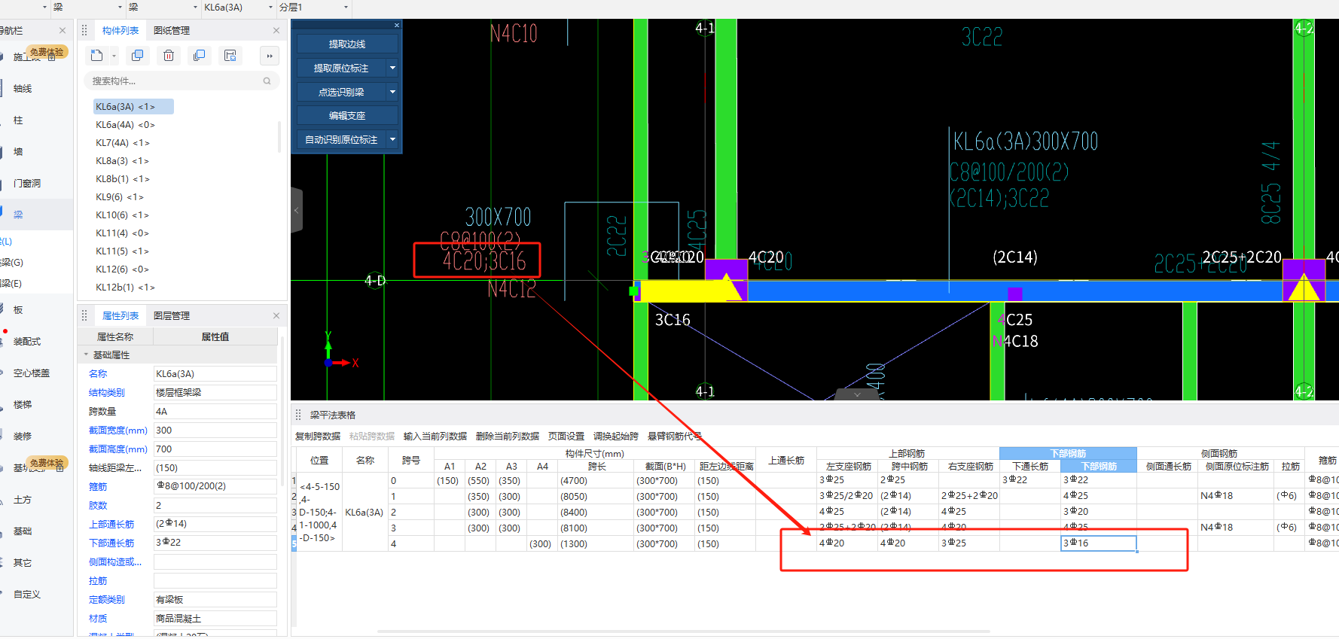The height and width of the screenshot is (639, 1339).
Task: Select 装配式 in navigation bar
Action: [27, 342]
